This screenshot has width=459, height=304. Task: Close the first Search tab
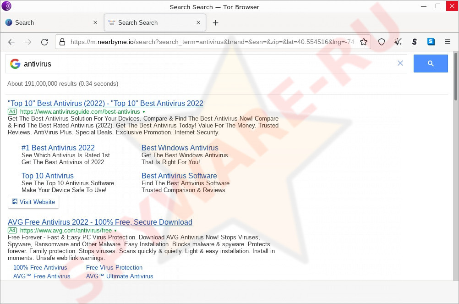click(95, 22)
